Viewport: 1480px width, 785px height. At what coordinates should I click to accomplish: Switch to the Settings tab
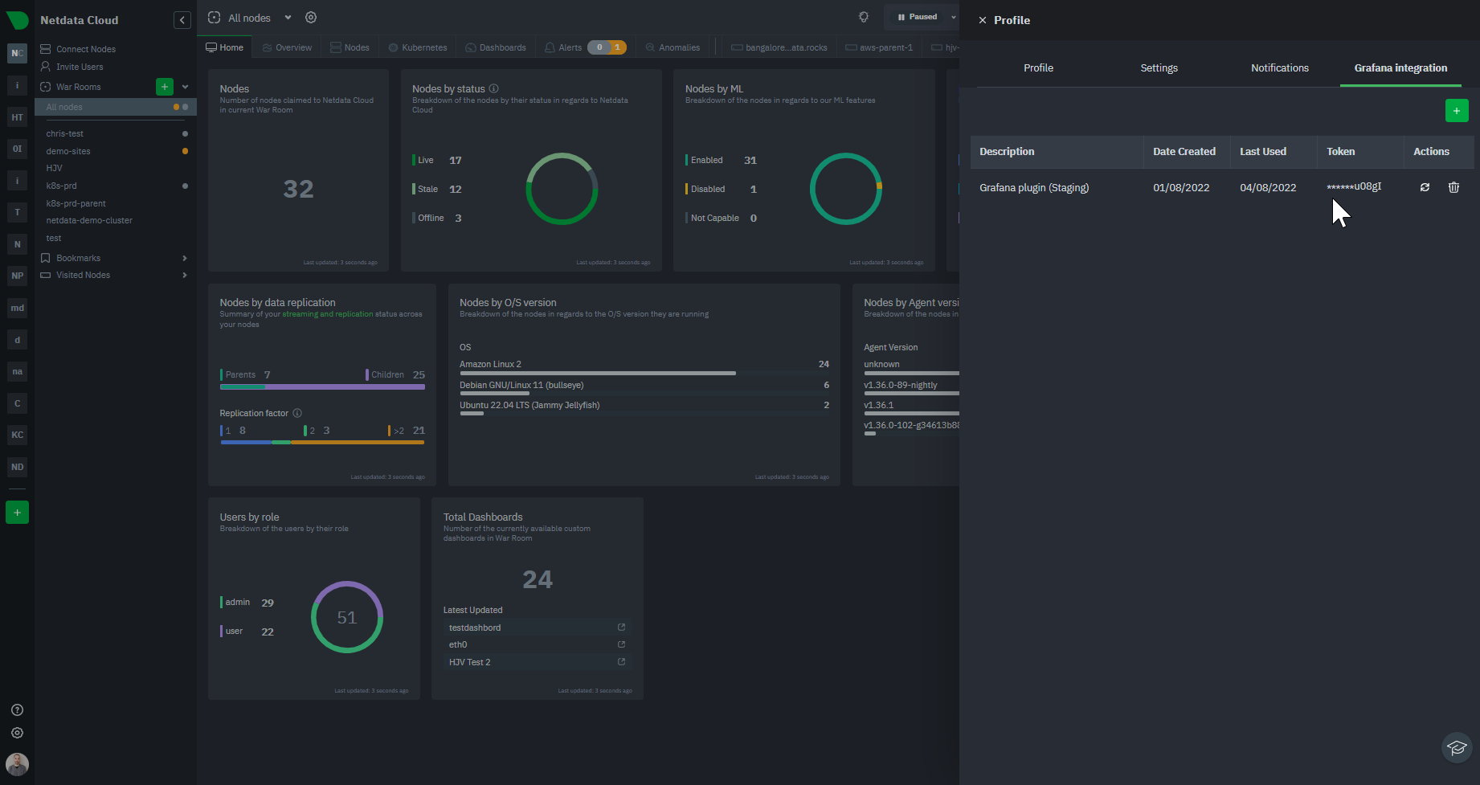click(x=1159, y=68)
